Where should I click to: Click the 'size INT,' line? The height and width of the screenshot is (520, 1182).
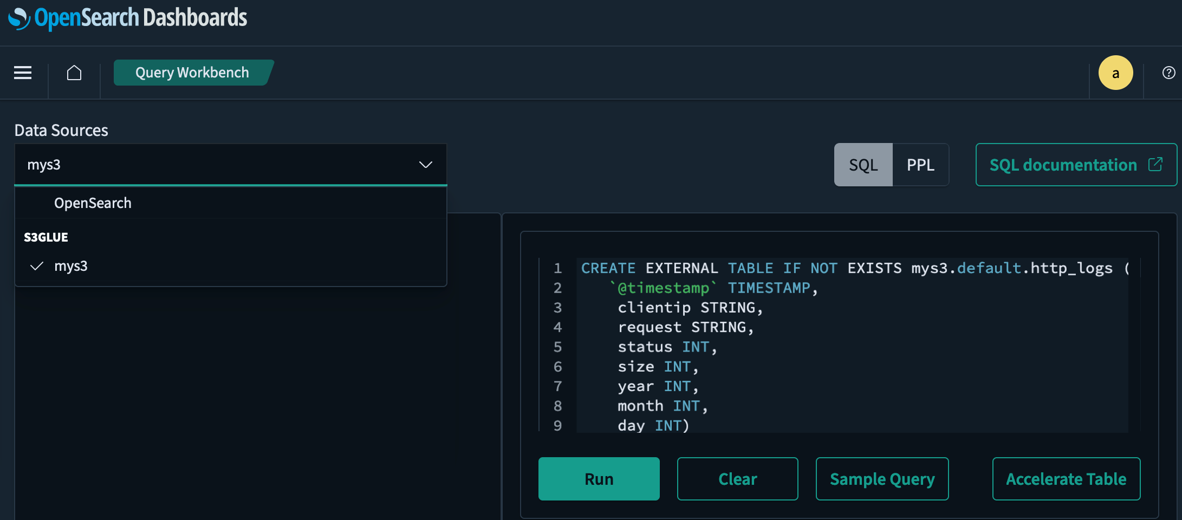(x=658, y=367)
